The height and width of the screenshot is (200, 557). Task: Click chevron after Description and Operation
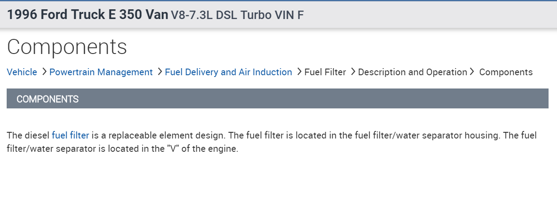click(x=472, y=72)
